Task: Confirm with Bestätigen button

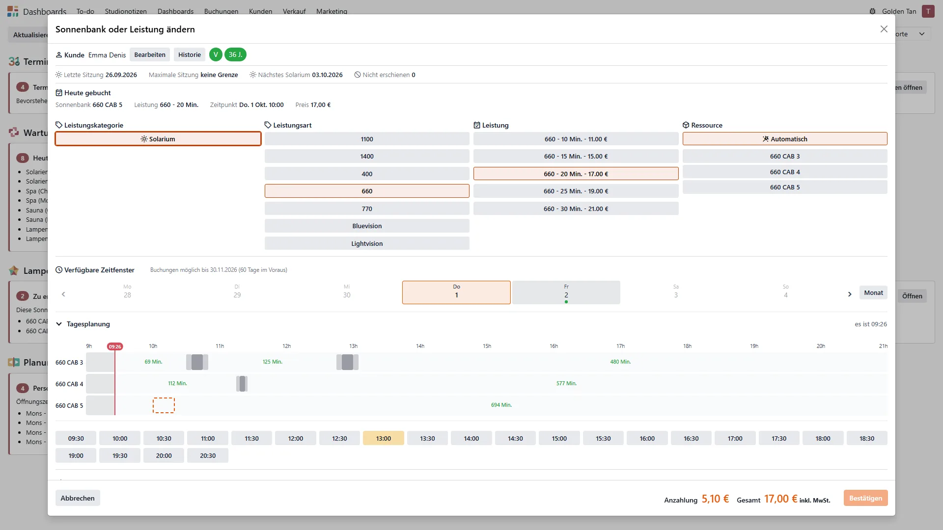Action: pos(865,498)
